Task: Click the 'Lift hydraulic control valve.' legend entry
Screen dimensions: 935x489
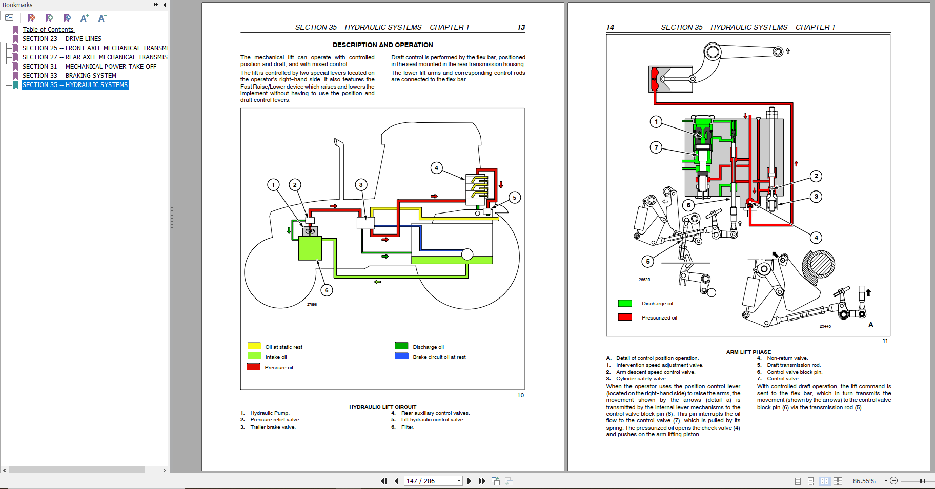Action: (433, 420)
